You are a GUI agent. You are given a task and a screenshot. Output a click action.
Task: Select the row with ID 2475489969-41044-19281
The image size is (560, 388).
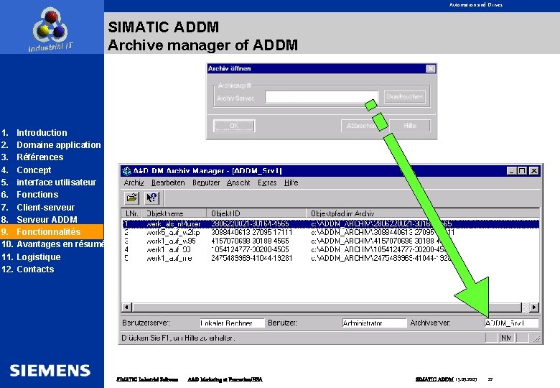(x=330, y=259)
